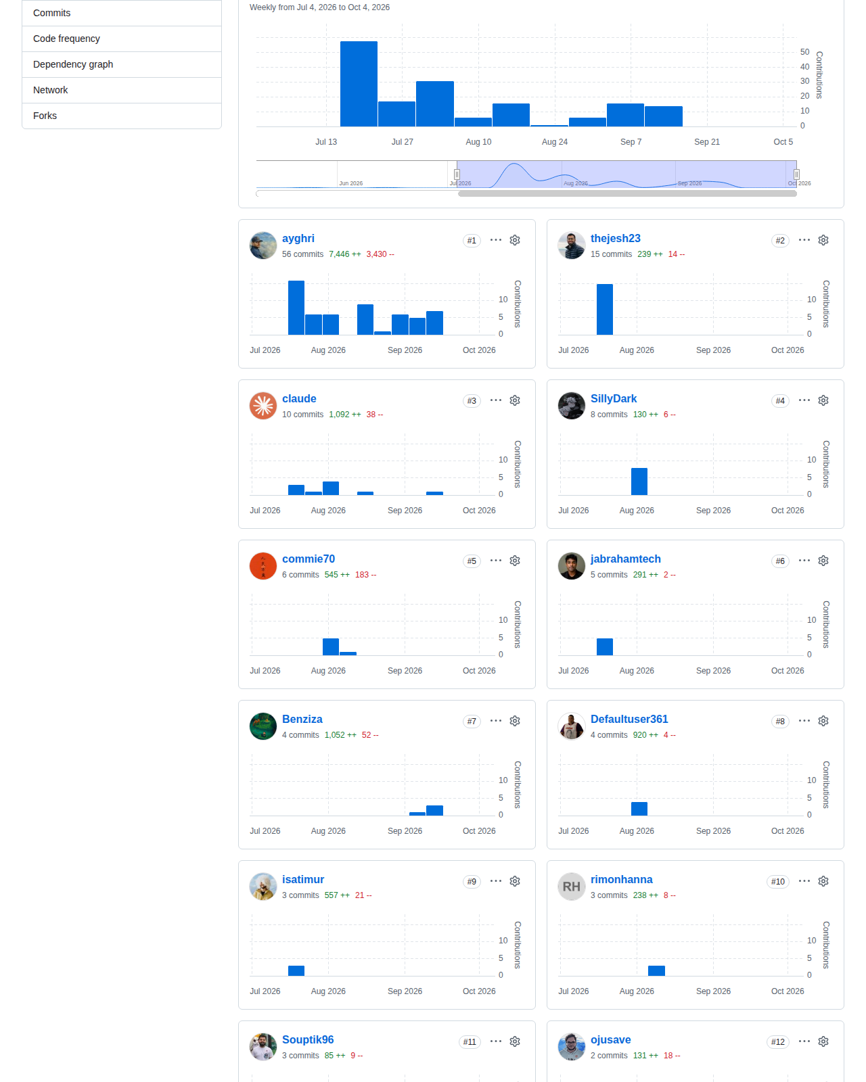Open gear settings on commie70 card
The height and width of the screenshot is (1082, 866).
coord(515,561)
